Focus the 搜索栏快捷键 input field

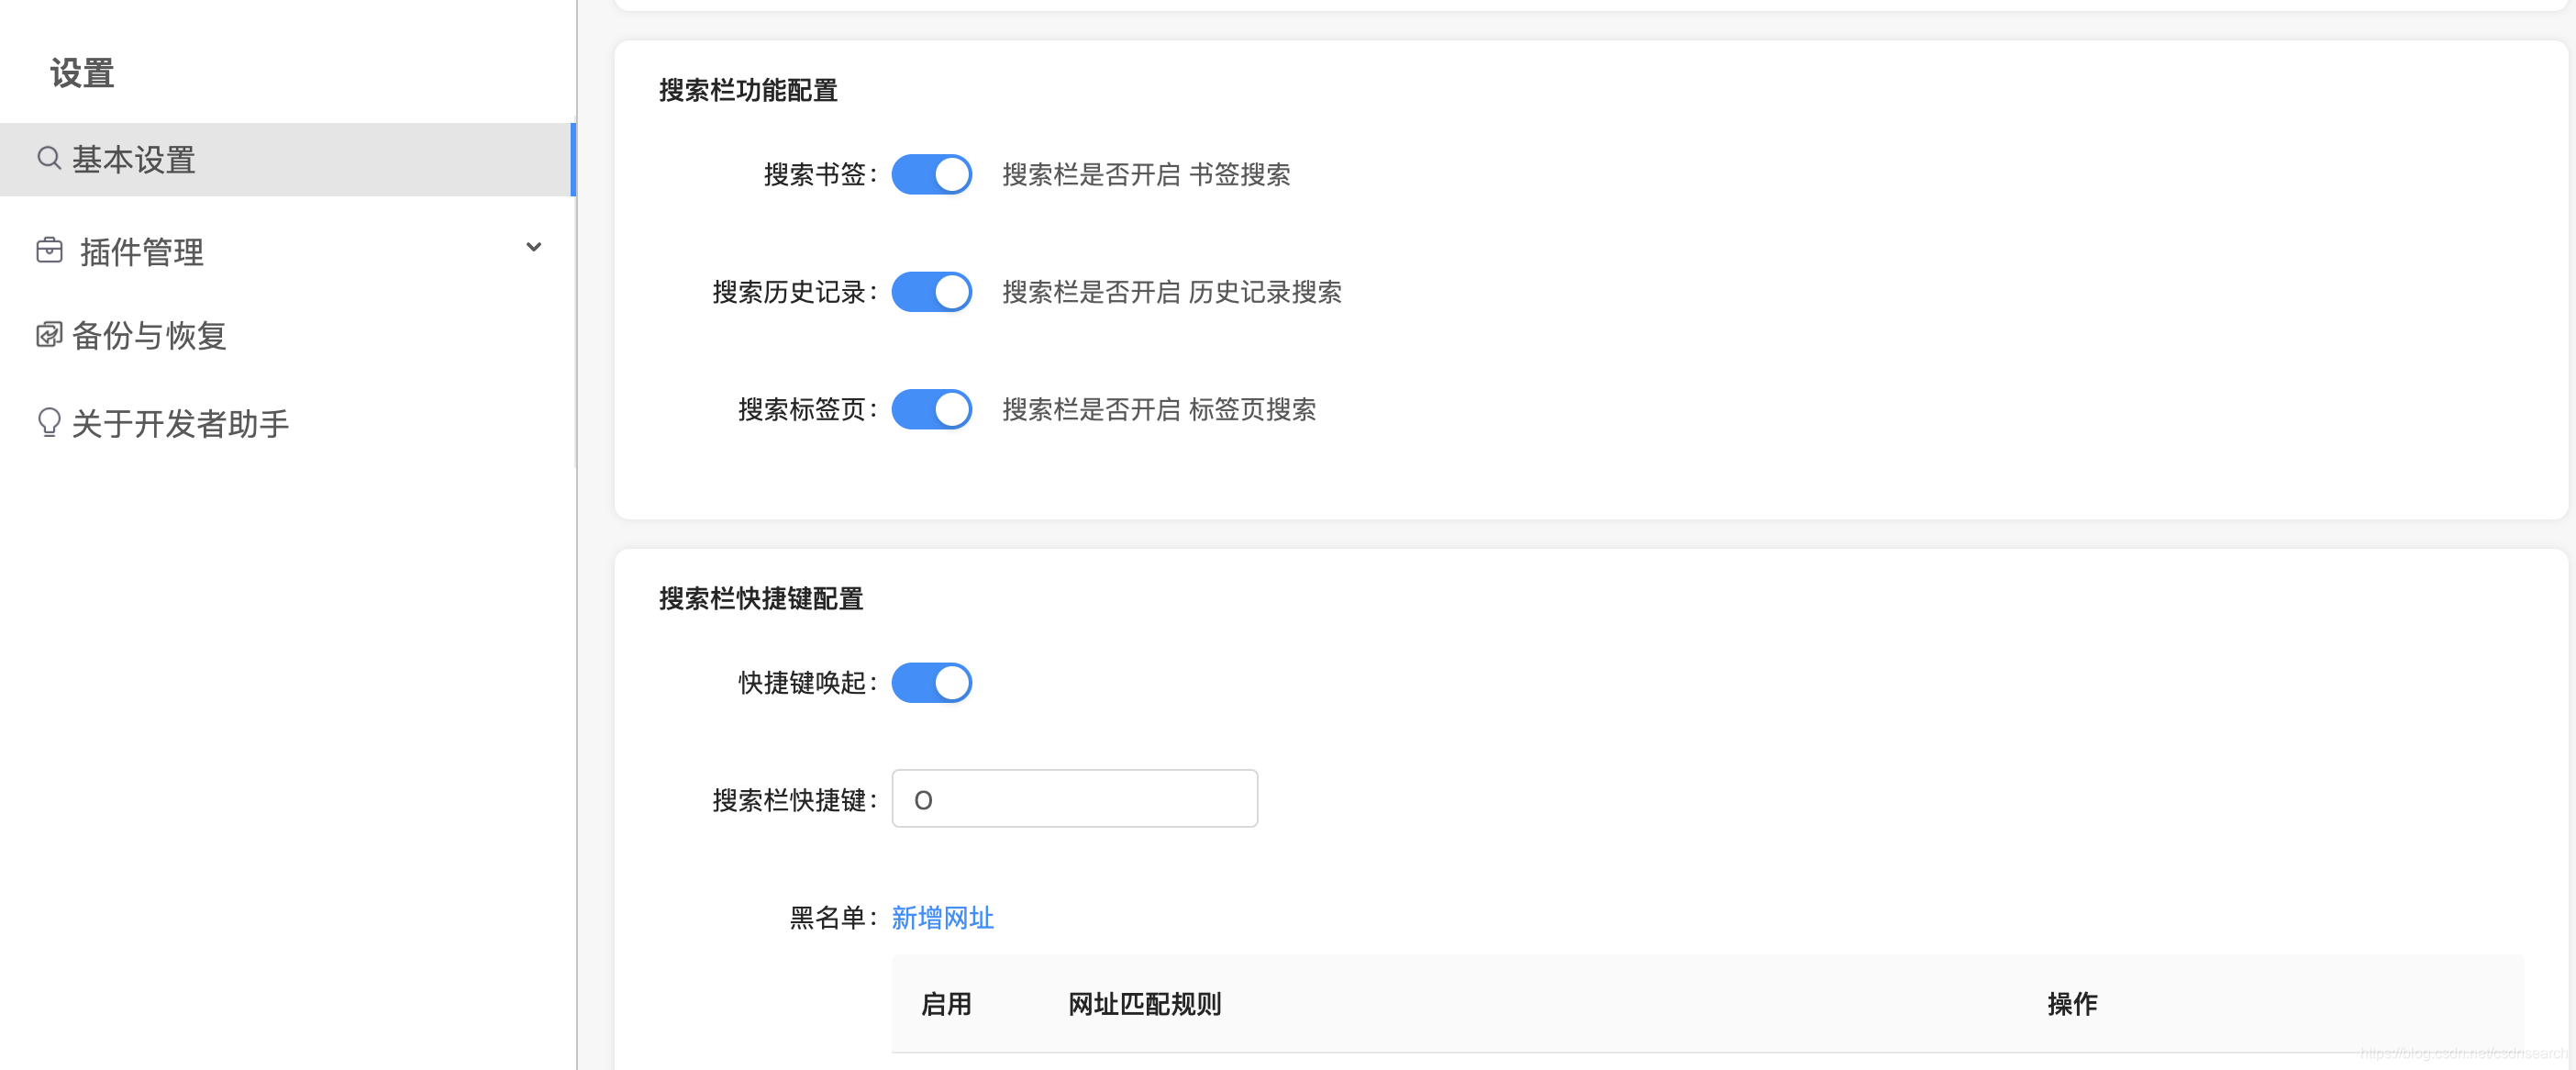(1074, 799)
